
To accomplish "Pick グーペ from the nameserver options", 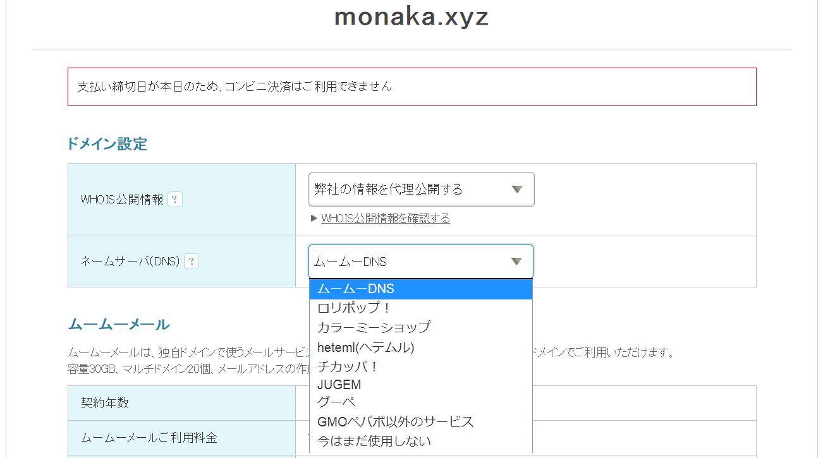I will point(421,402).
